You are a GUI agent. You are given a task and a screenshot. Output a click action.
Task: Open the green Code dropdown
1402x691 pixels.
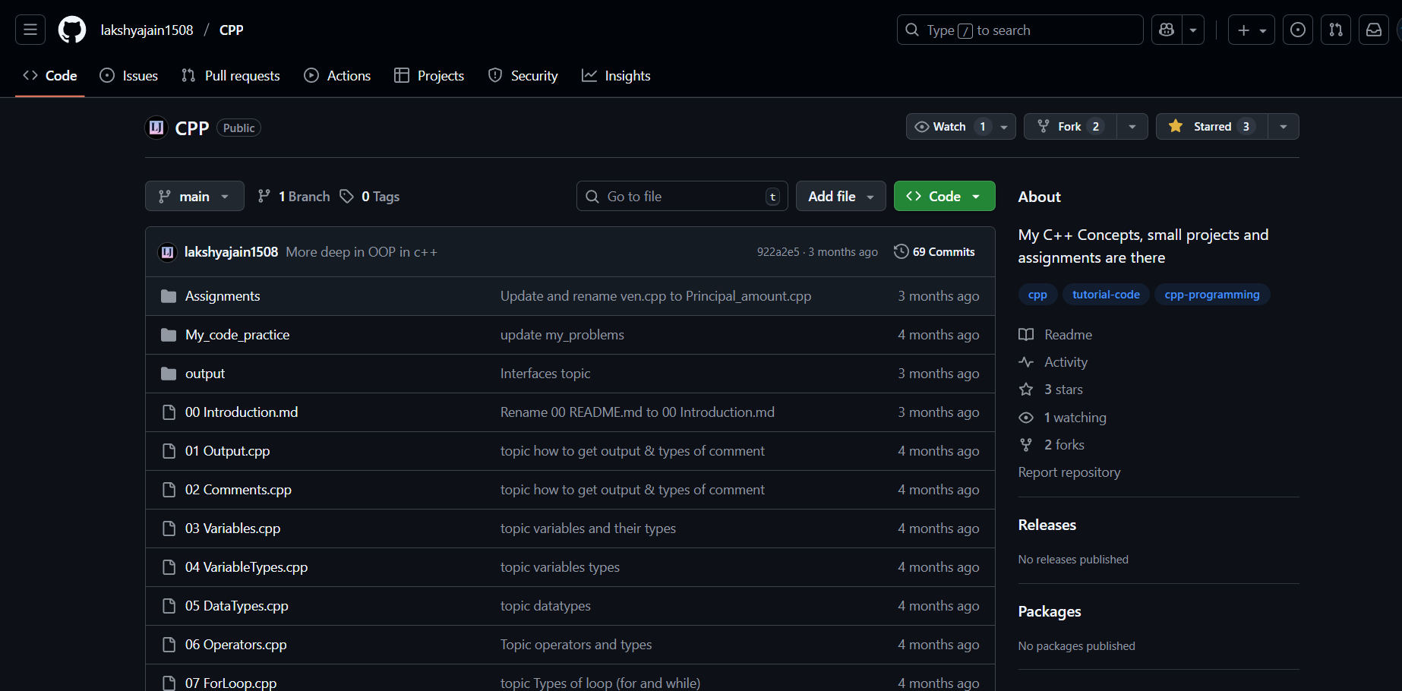[944, 197]
